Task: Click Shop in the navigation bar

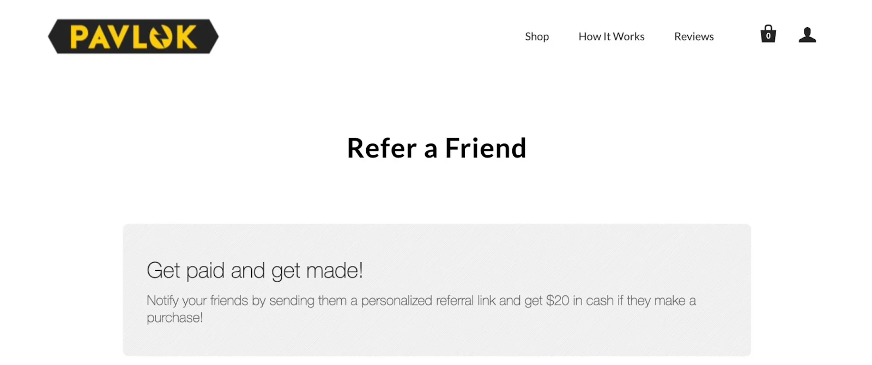Action: 537,36
